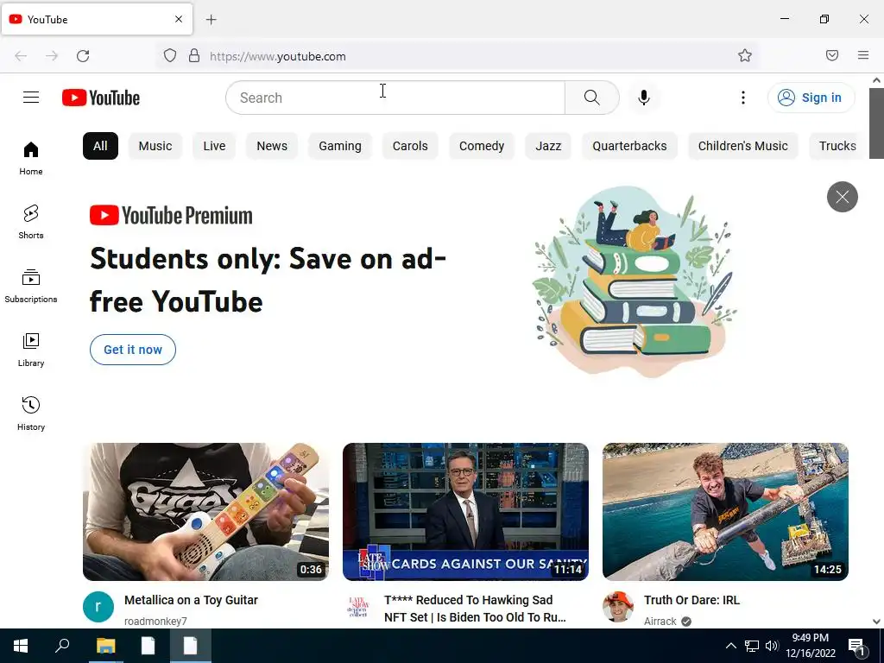Click the YouTube logo

pyautogui.click(x=101, y=98)
